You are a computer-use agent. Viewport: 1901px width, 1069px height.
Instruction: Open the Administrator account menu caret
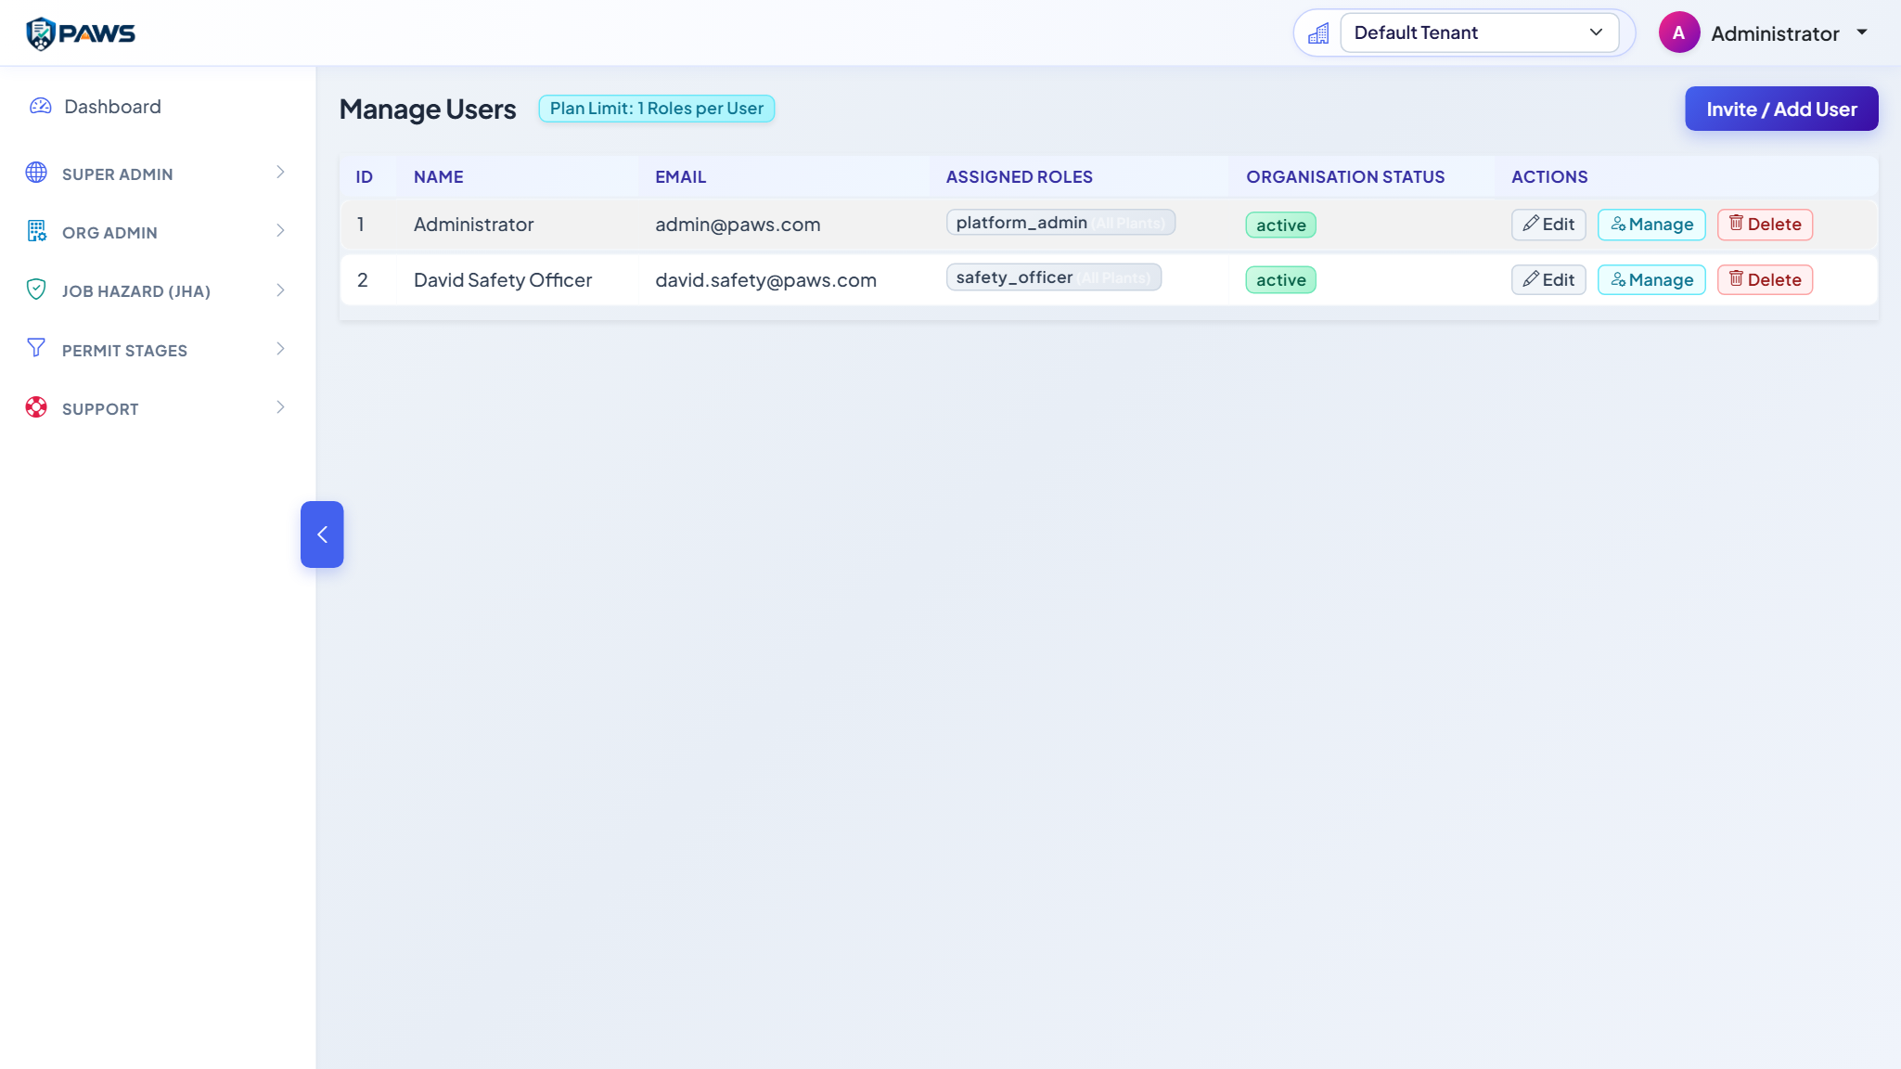tap(1862, 32)
